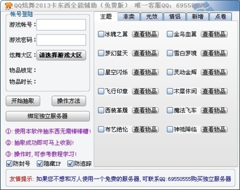The height and width of the screenshot is (190, 240).
Task: View item for 冰魄之翼
Action: point(145,34)
